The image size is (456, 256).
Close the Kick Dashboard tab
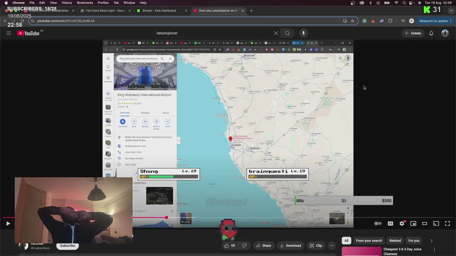pyautogui.click(x=186, y=11)
